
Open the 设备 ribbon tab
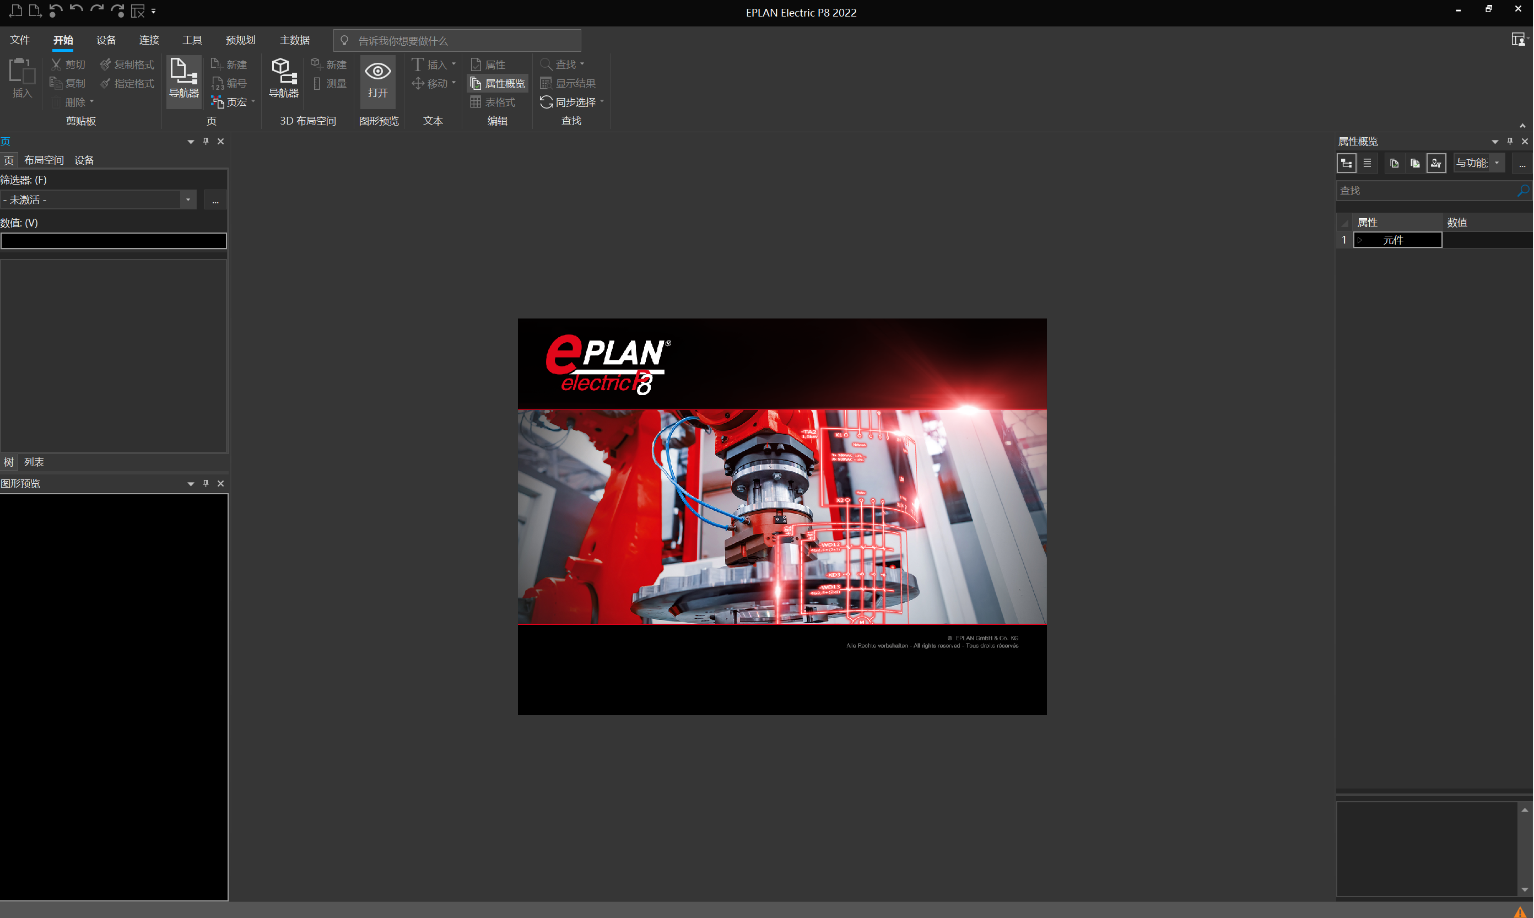(x=106, y=40)
